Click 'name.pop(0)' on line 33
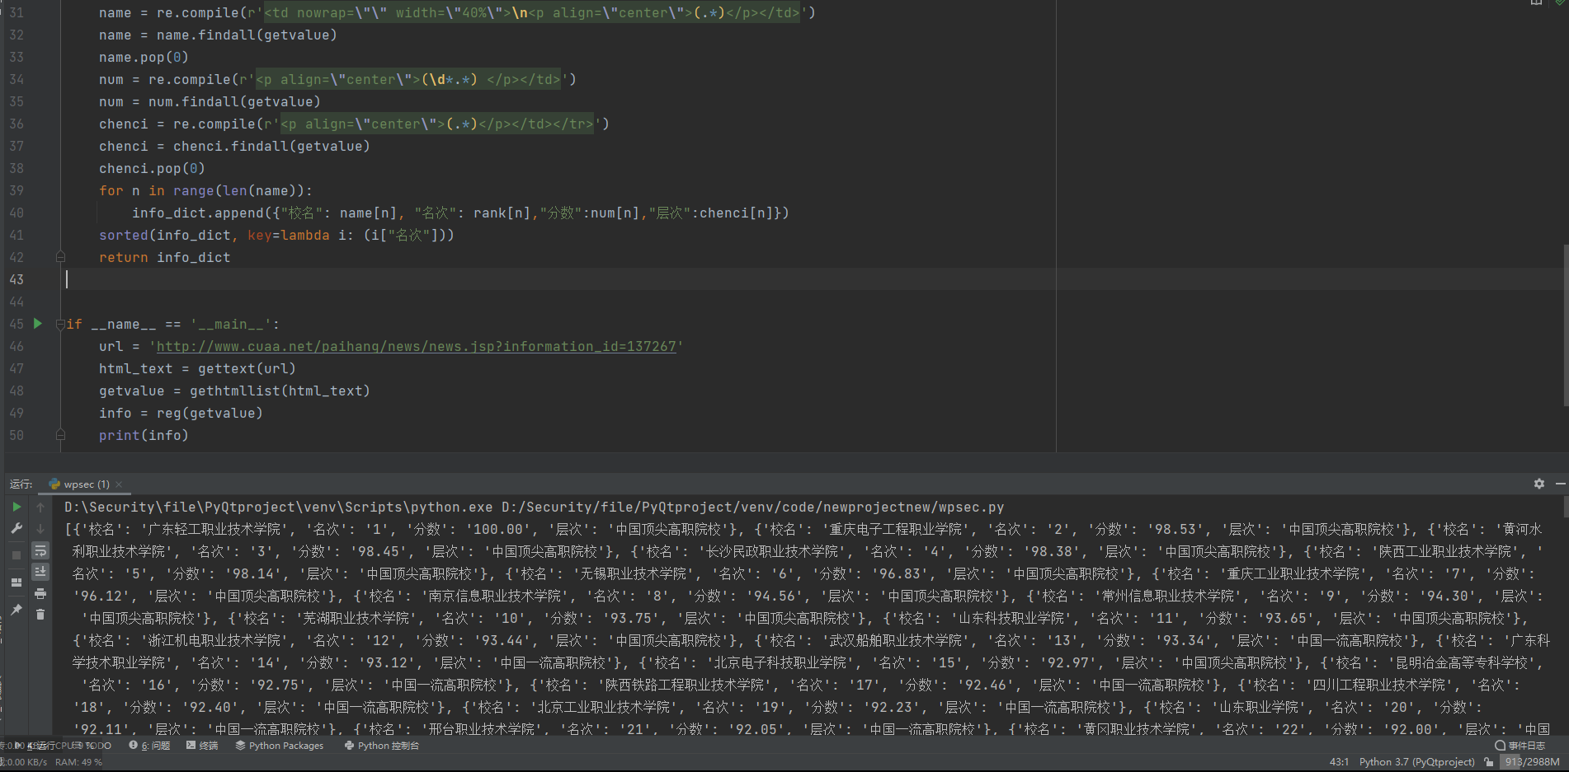 pyautogui.click(x=144, y=58)
